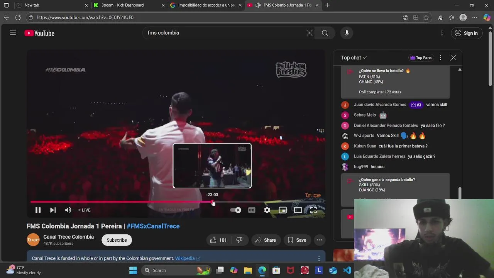Open the #FMSxCanalTrece hashtag link
Image resolution: width=494 pixels, height=278 pixels.
[x=153, y=226]
